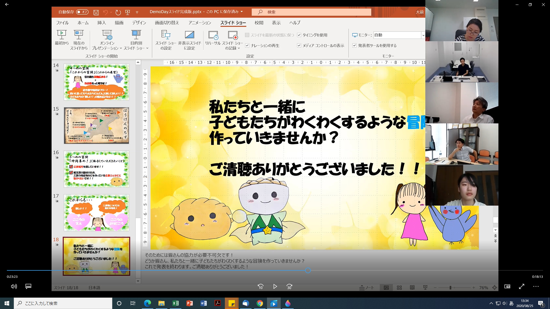The width and height of the screenshot is (550, 309).
Task: Click the video player volume icon
Action: pos(14,286)
